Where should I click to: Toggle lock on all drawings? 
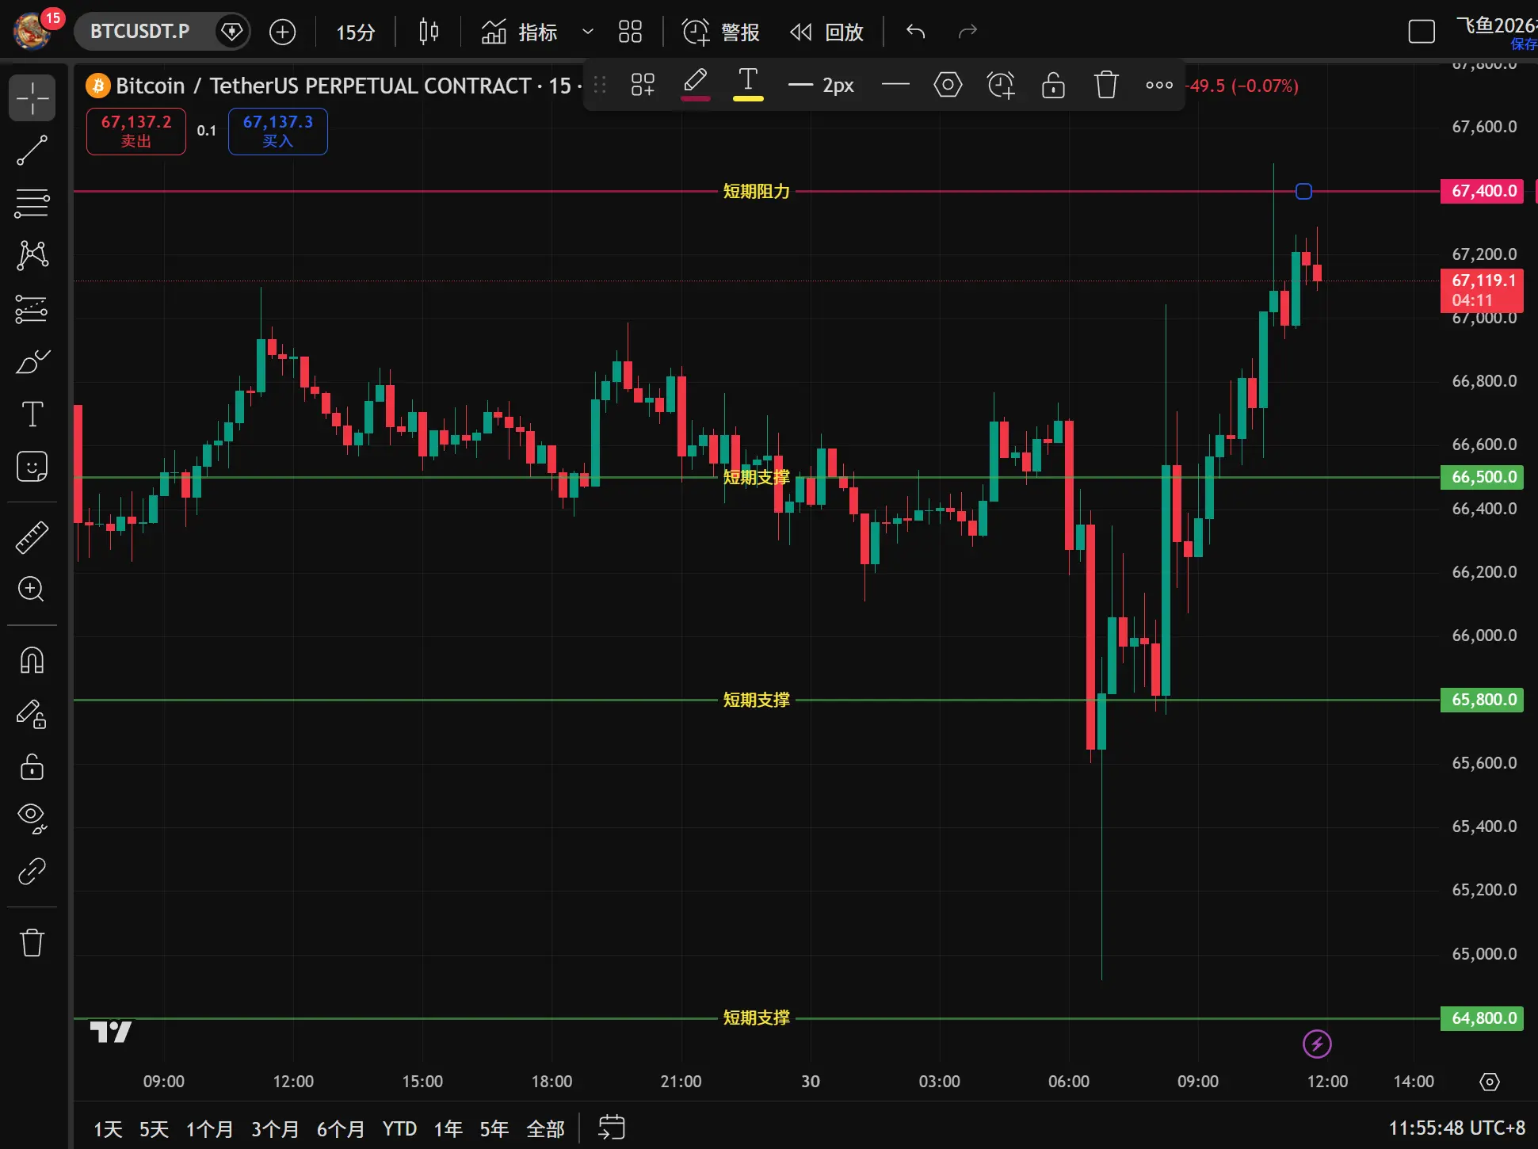(32, 766)
